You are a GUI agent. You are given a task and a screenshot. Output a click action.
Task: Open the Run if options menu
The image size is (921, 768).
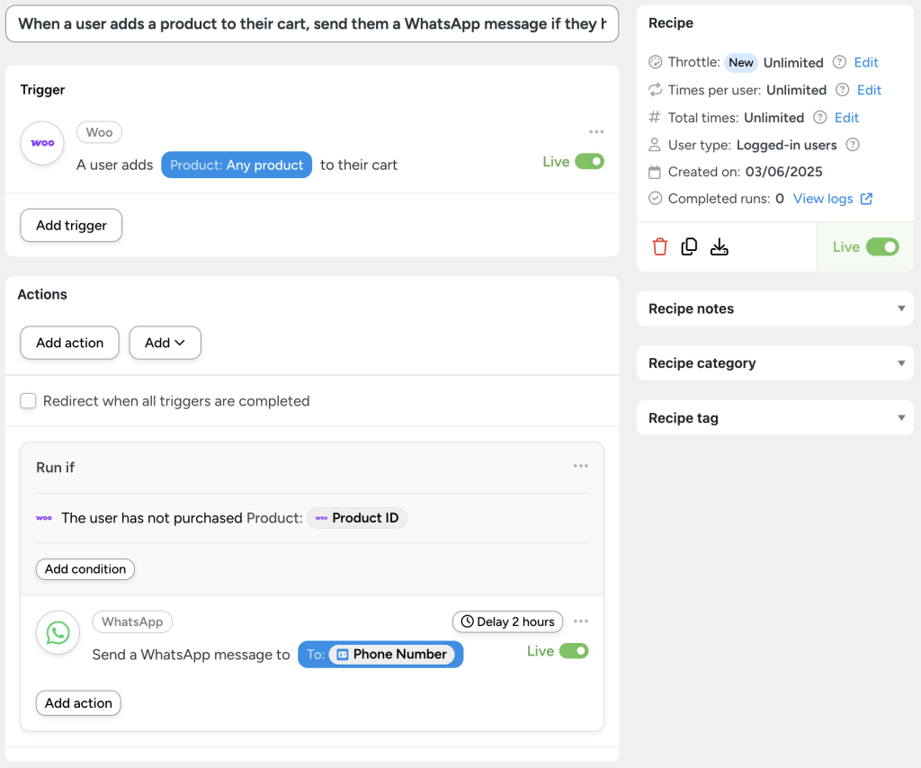(580, 465)
